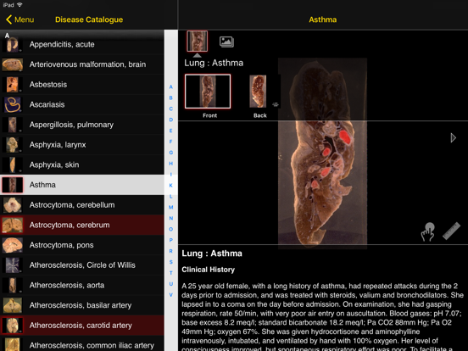468x351 pixels.
Task: Open Asphyxia, skin entry
Action: coord(81,164)
